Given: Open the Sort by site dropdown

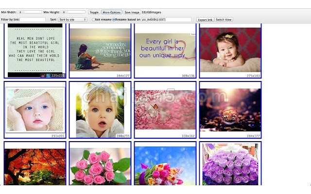Looking at the screenshot, I should (x=72, y=19).
